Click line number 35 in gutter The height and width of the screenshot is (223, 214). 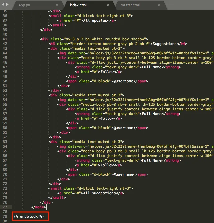5,11
